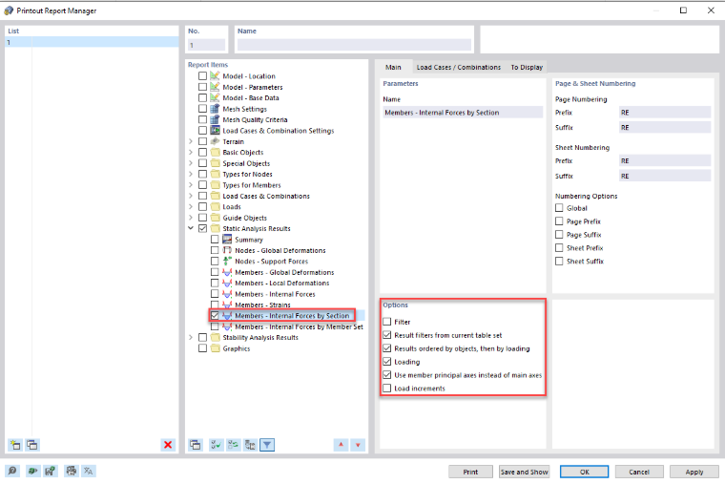Click the Print button
725x484 pixels.
470,472
